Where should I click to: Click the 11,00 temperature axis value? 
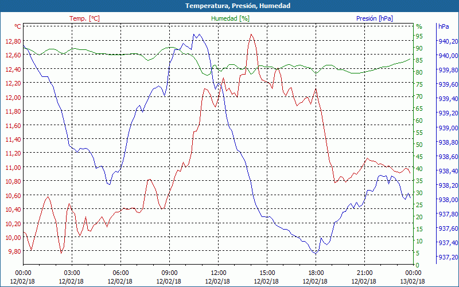tap(13, 168)
